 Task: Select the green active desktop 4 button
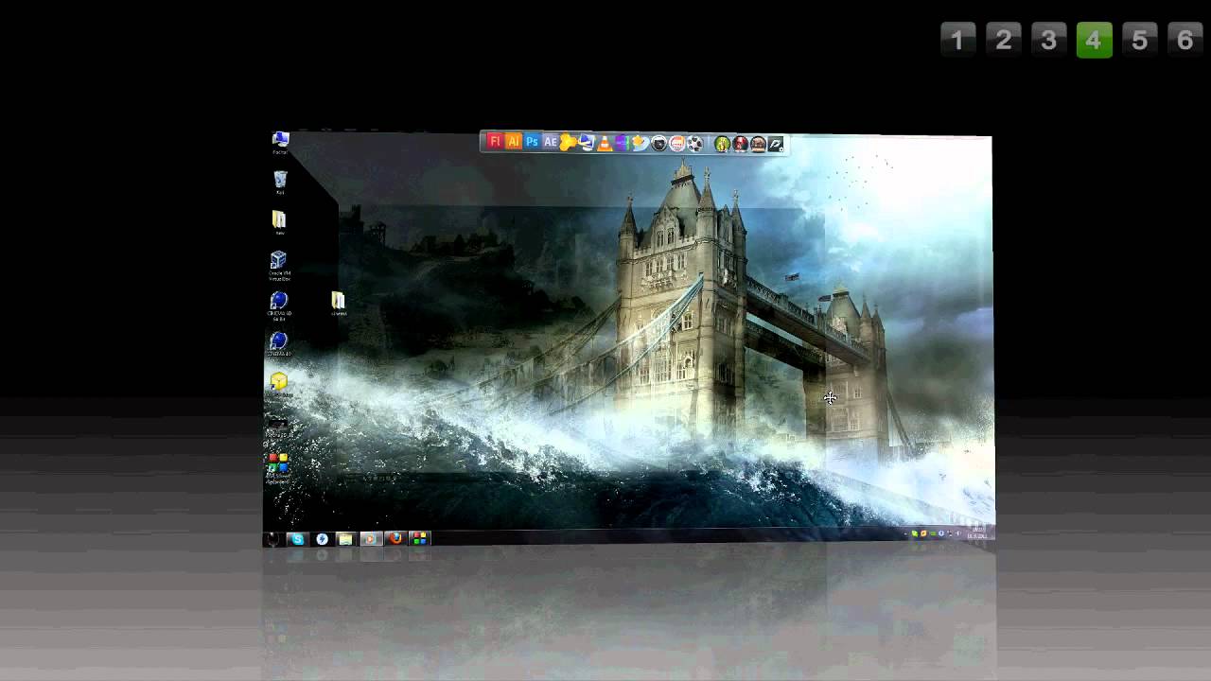coord(1095,40)
